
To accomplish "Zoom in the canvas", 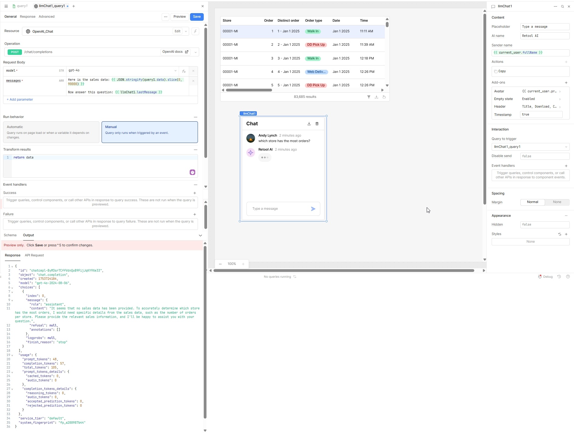I will point(243,264).
